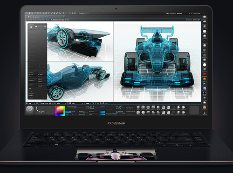Image resolution: width=233 pixels, height=173 pixels.
Task: Click the Search Help field at top right
Action: (197, 13)
